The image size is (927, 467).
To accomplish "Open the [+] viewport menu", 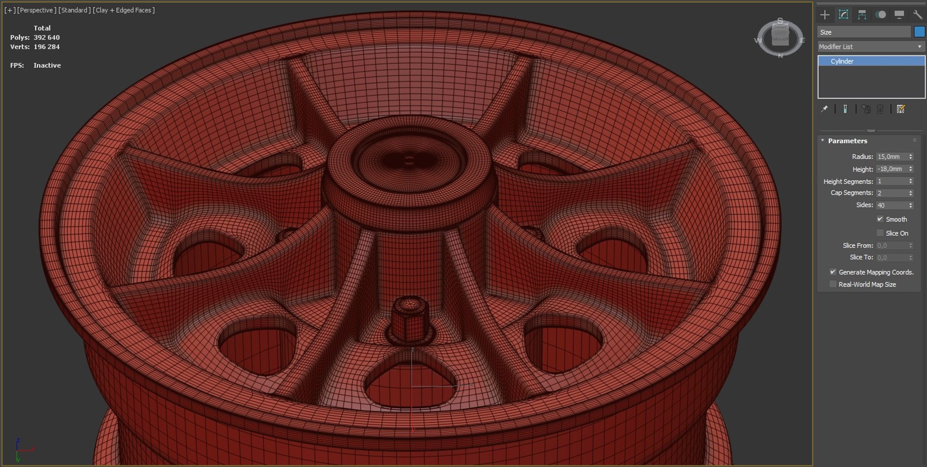I will 9,10.
